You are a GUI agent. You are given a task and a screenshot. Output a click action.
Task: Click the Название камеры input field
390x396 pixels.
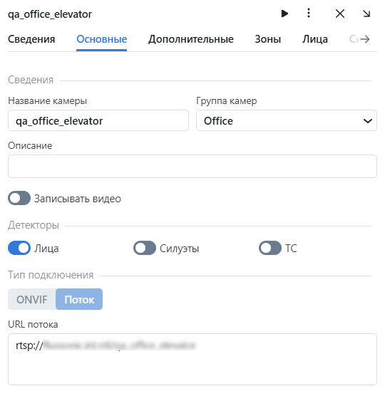click(x=98, y=120)
